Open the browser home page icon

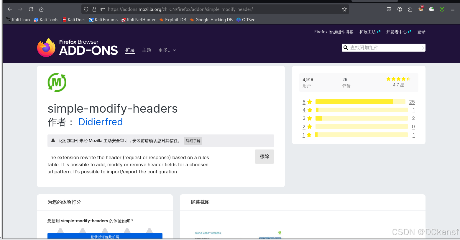click(x=42, y=9)
